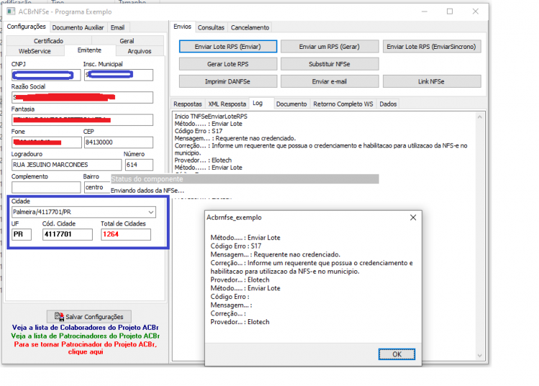Screen dimensions: 539x386
Task: Open the Colaboradores do Projeto ACBr link
Action: click(x=86, y=328)
